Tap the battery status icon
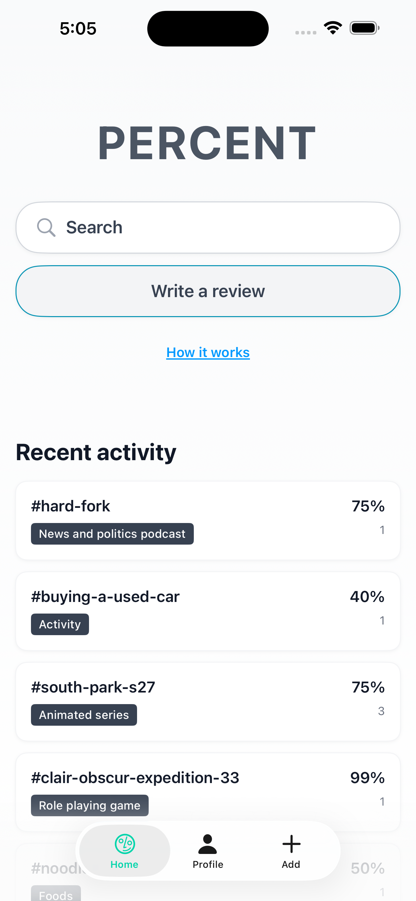416x901 pixels. point(364,28)
